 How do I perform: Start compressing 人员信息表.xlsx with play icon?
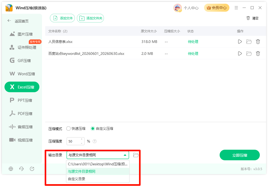pos(240,42)
